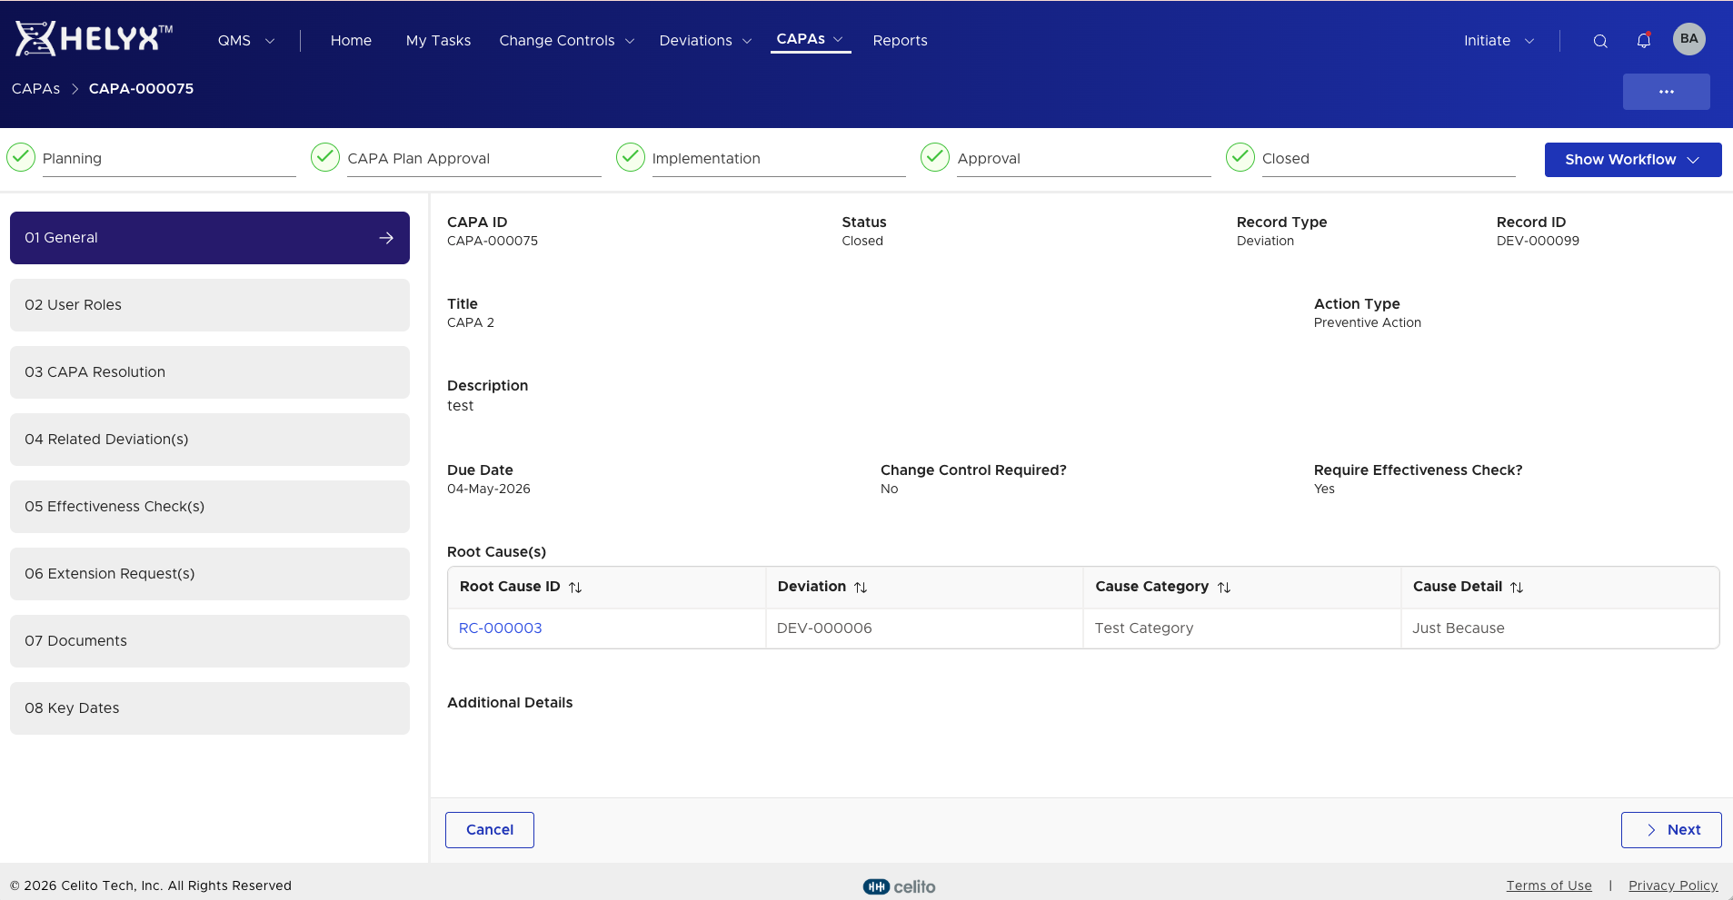Viewport: 1733px width, 900px height.
Task: Sort by Deviation column arrows
Action: point(861,588)
